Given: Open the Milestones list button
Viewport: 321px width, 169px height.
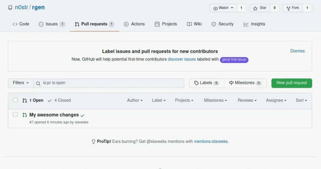Looking at the screenshot, I should 245,83.
